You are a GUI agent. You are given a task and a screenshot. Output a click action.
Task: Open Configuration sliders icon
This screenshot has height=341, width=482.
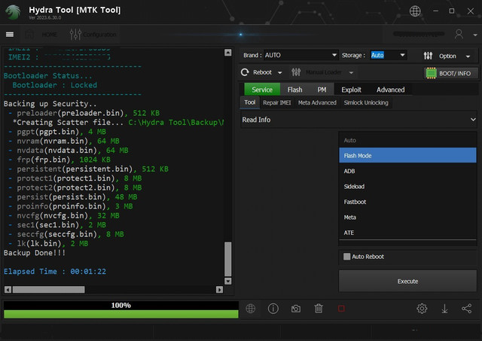pos(75,35)
